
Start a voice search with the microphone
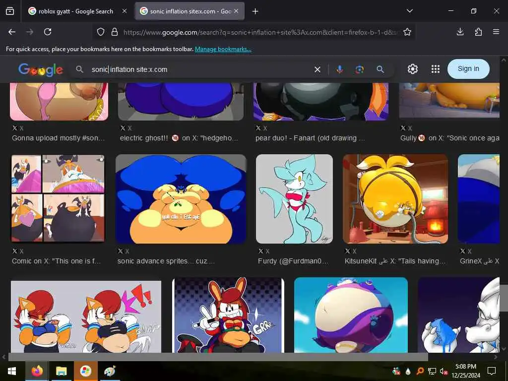point(339,69)
